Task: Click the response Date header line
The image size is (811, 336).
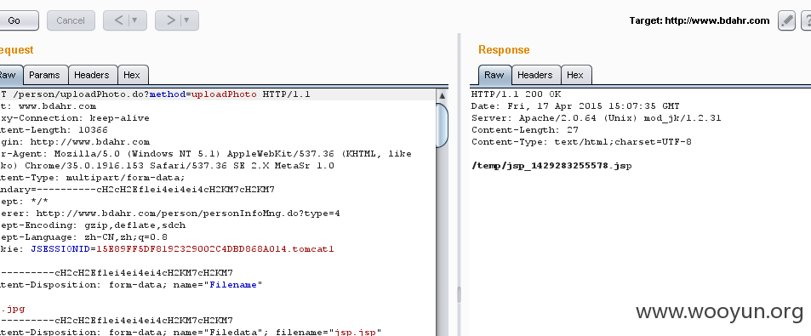Action: pyautogui.click(x=575, y=106)
